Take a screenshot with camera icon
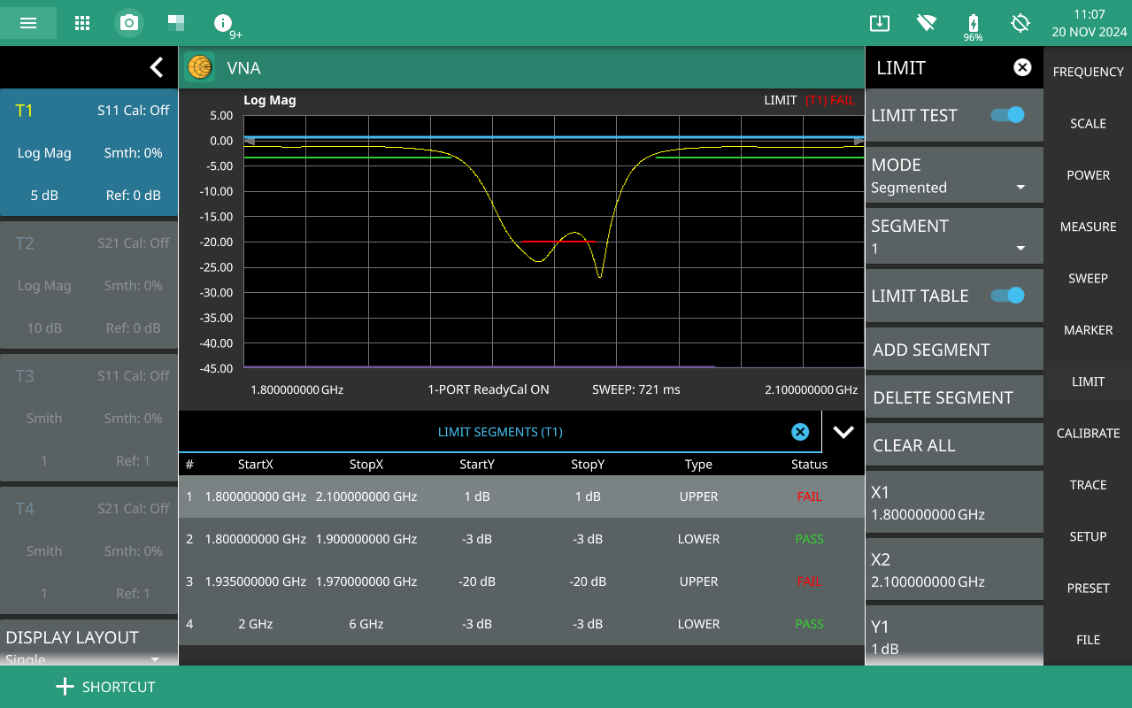The height and width of the screenshot is (708, 1132). pyautogui.click(x=129, y=23)
